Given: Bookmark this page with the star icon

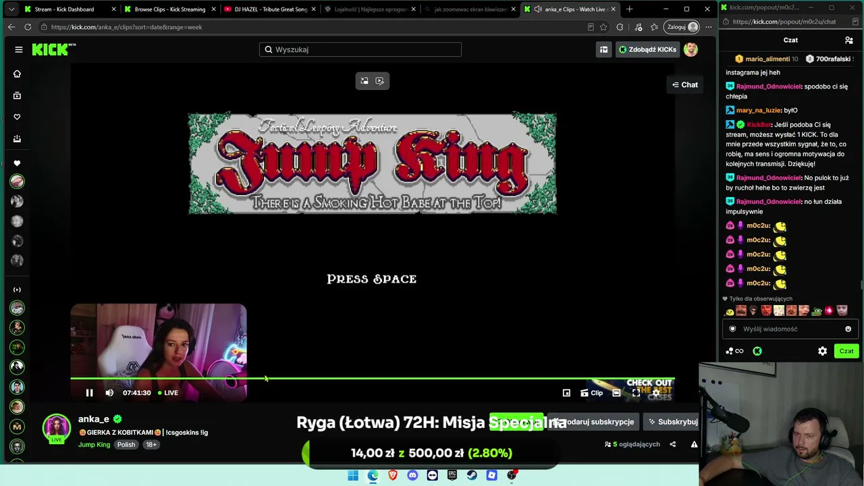Looking at the screenshot, I should (x=603, y=27).
